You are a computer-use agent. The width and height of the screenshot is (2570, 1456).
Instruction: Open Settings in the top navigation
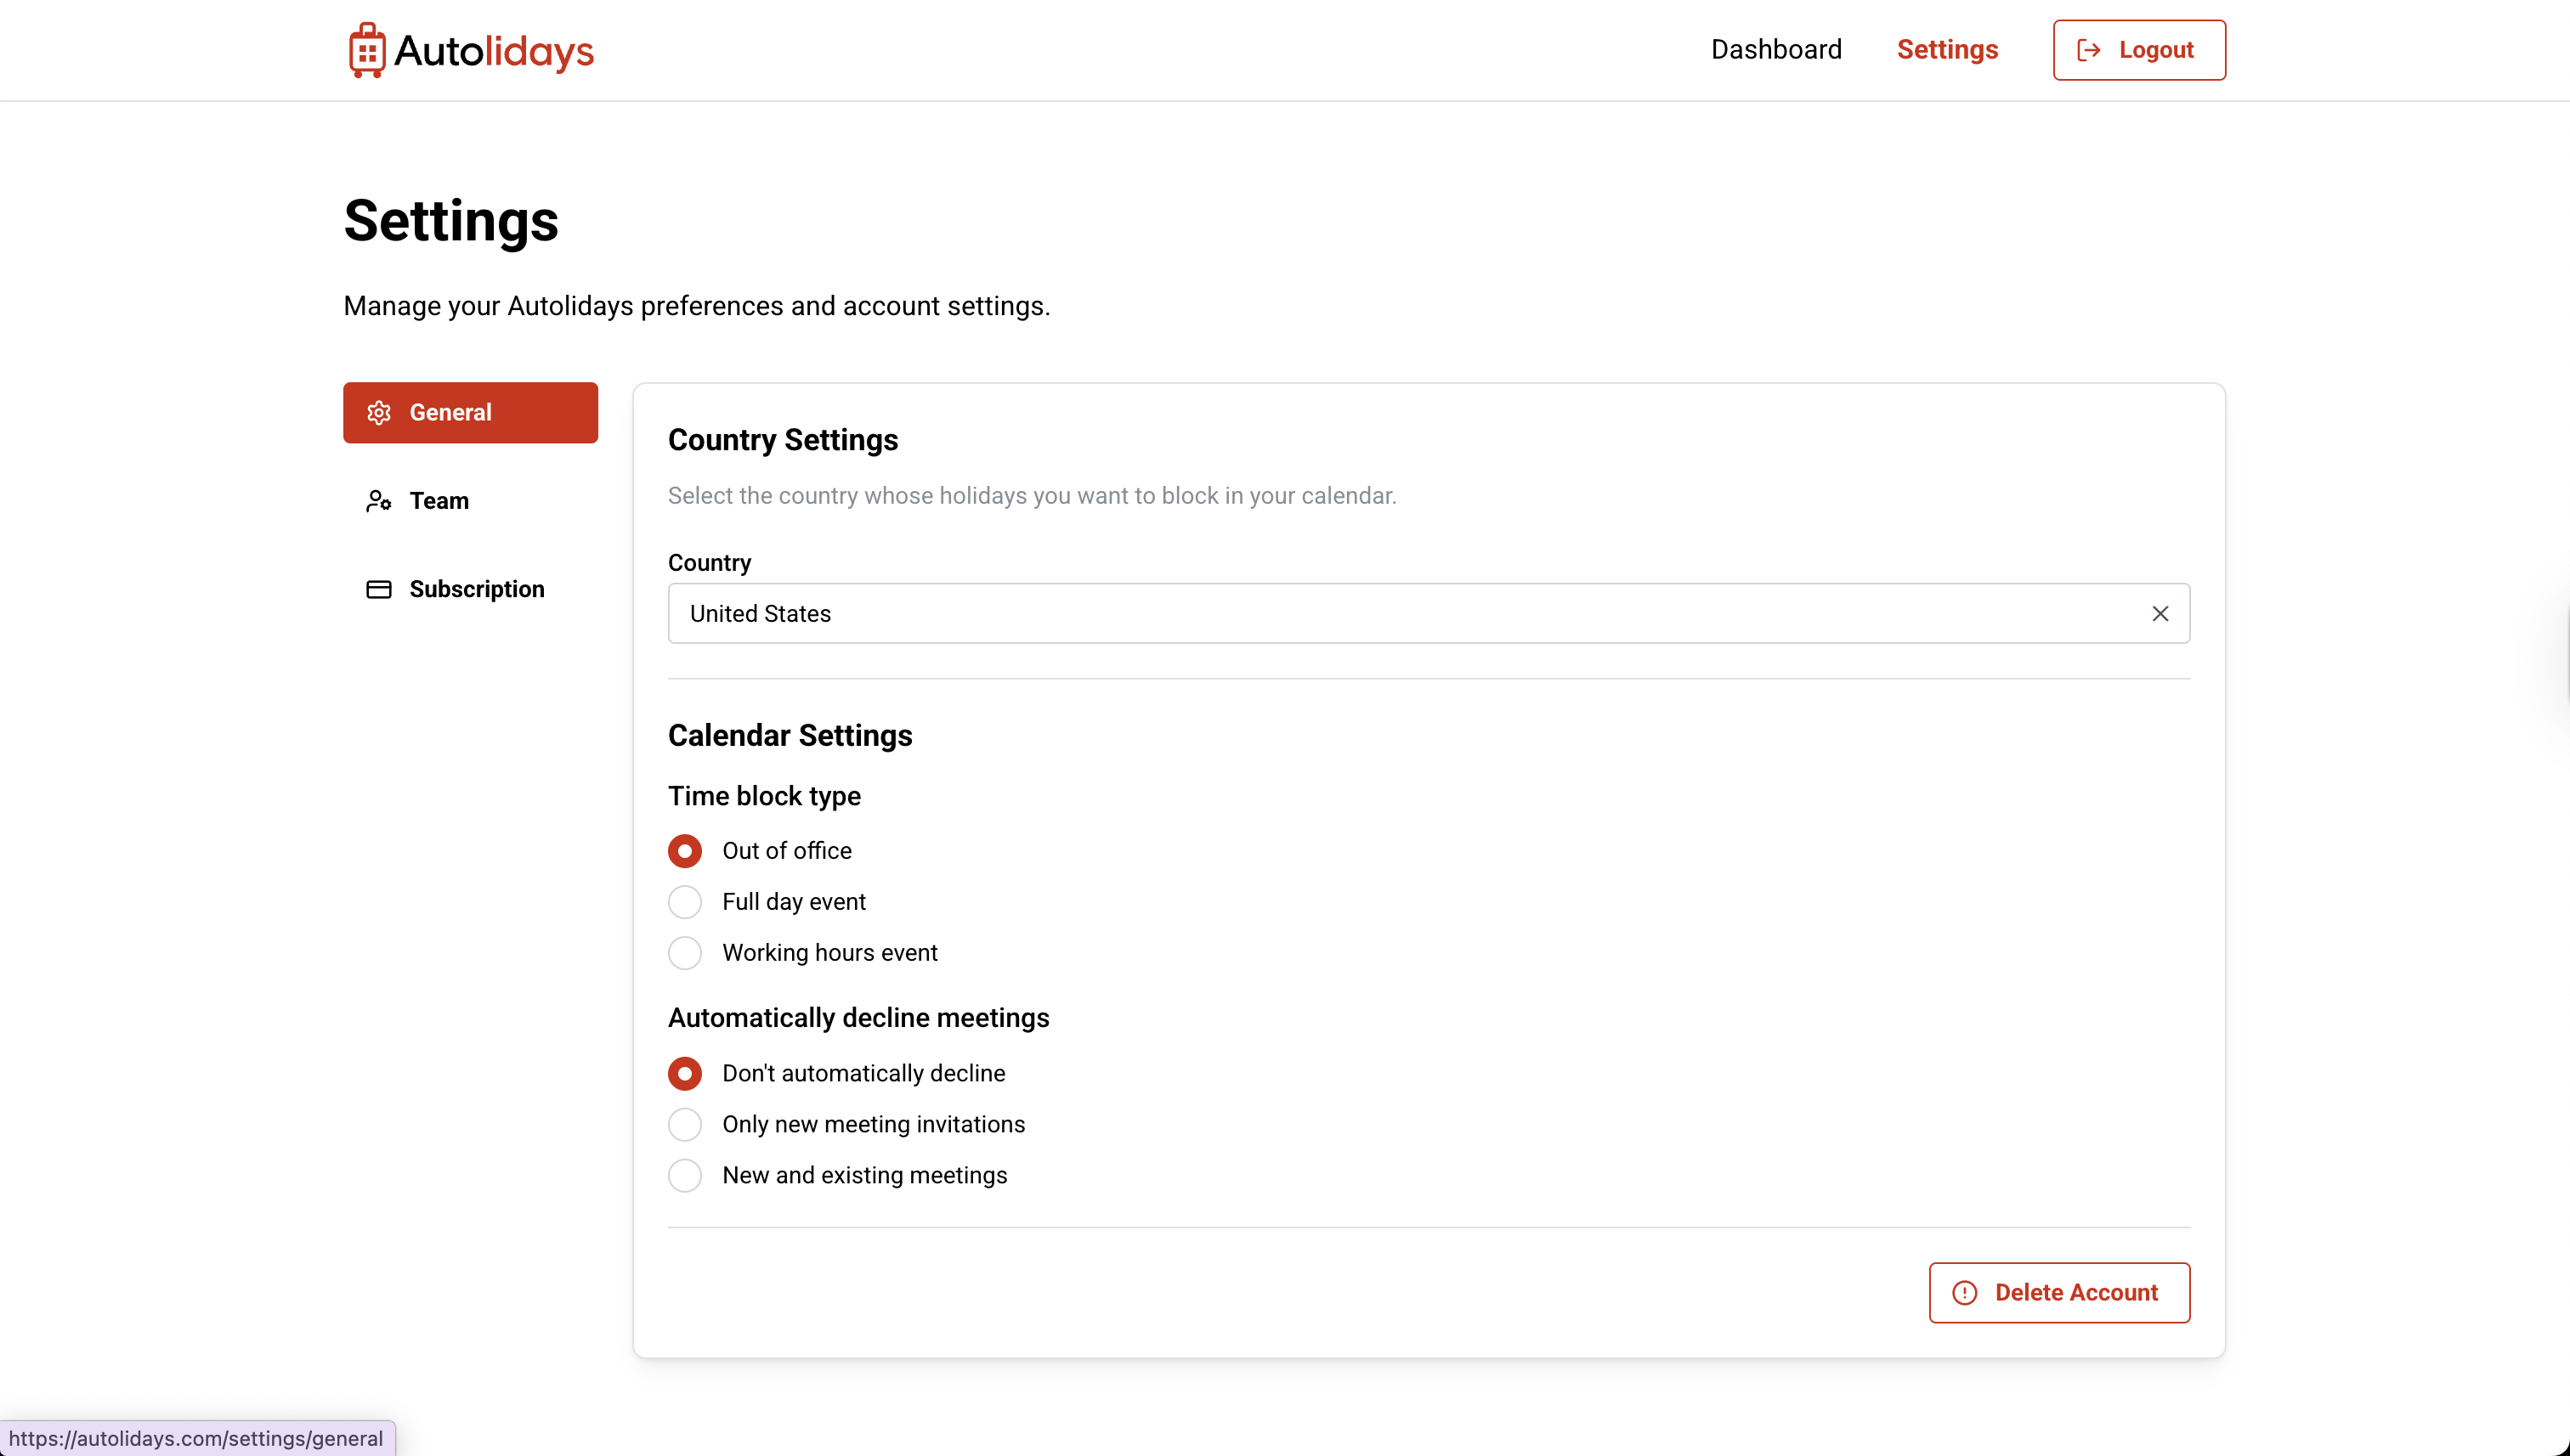[x=1947, y=50]
